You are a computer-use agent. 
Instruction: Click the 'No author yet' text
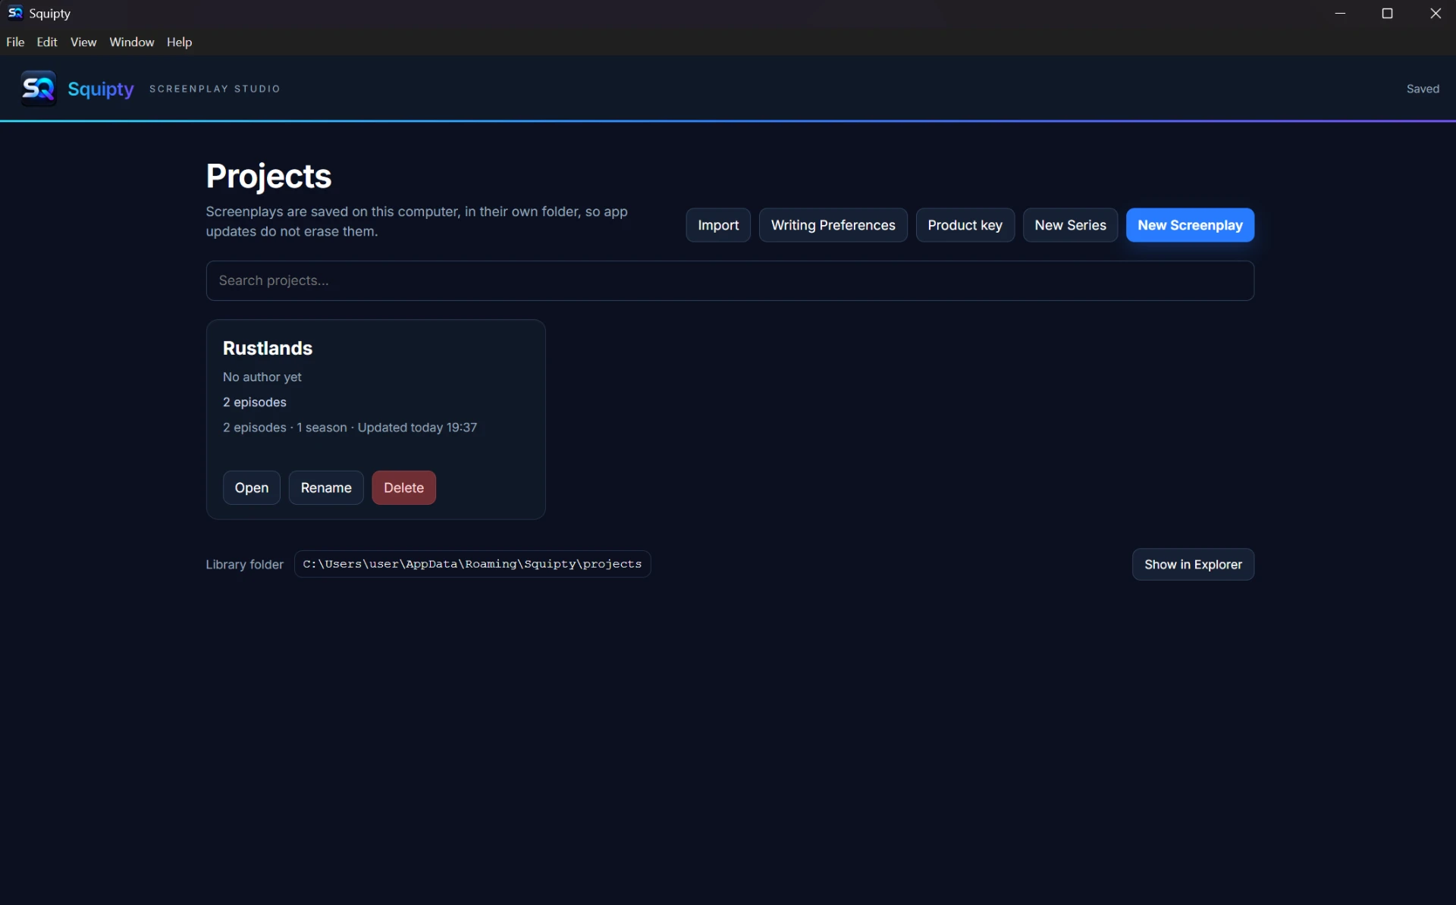[262, 377]
